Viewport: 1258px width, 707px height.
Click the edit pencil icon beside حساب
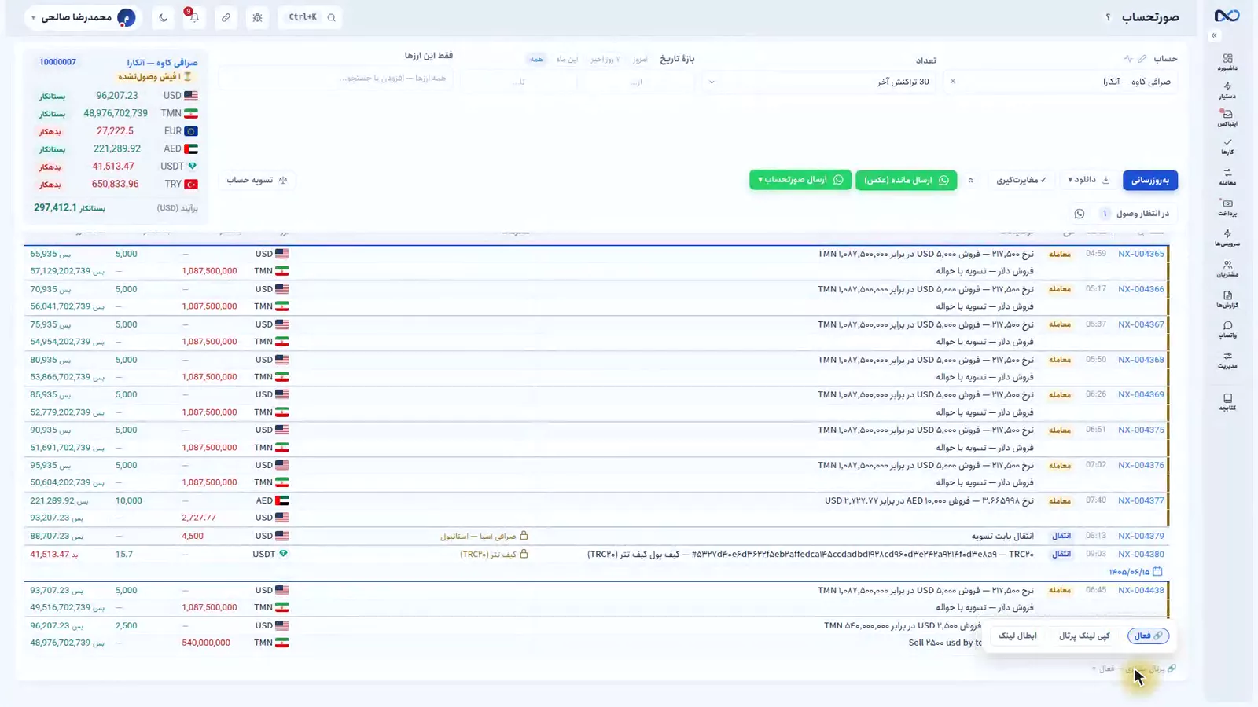[1142, 59]
